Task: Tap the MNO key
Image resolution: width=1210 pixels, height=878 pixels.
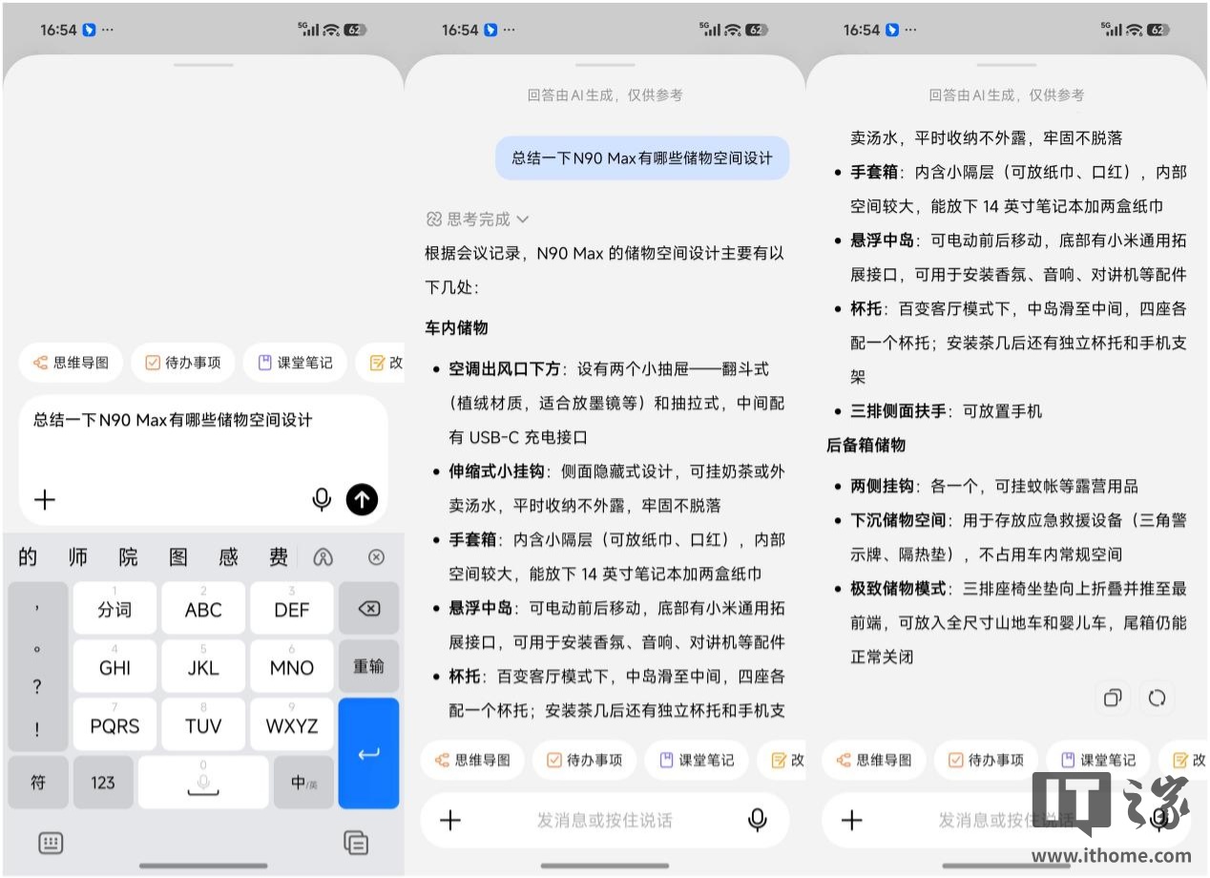Action: [292, 666]
